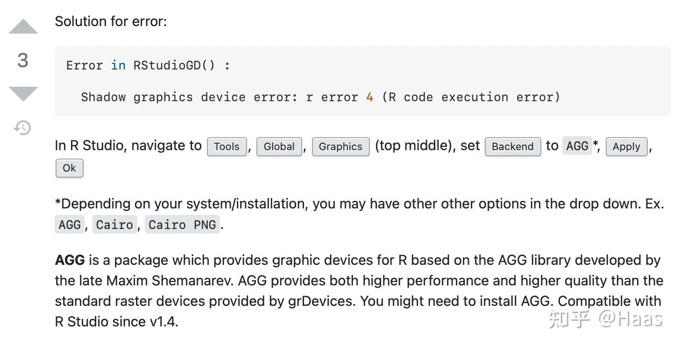Upvote this answer with the up arrow
Screen dimensions: 680x346
23,27
